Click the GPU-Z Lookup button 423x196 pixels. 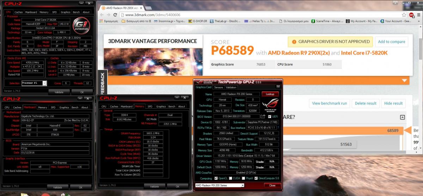(x=270, y=94)
